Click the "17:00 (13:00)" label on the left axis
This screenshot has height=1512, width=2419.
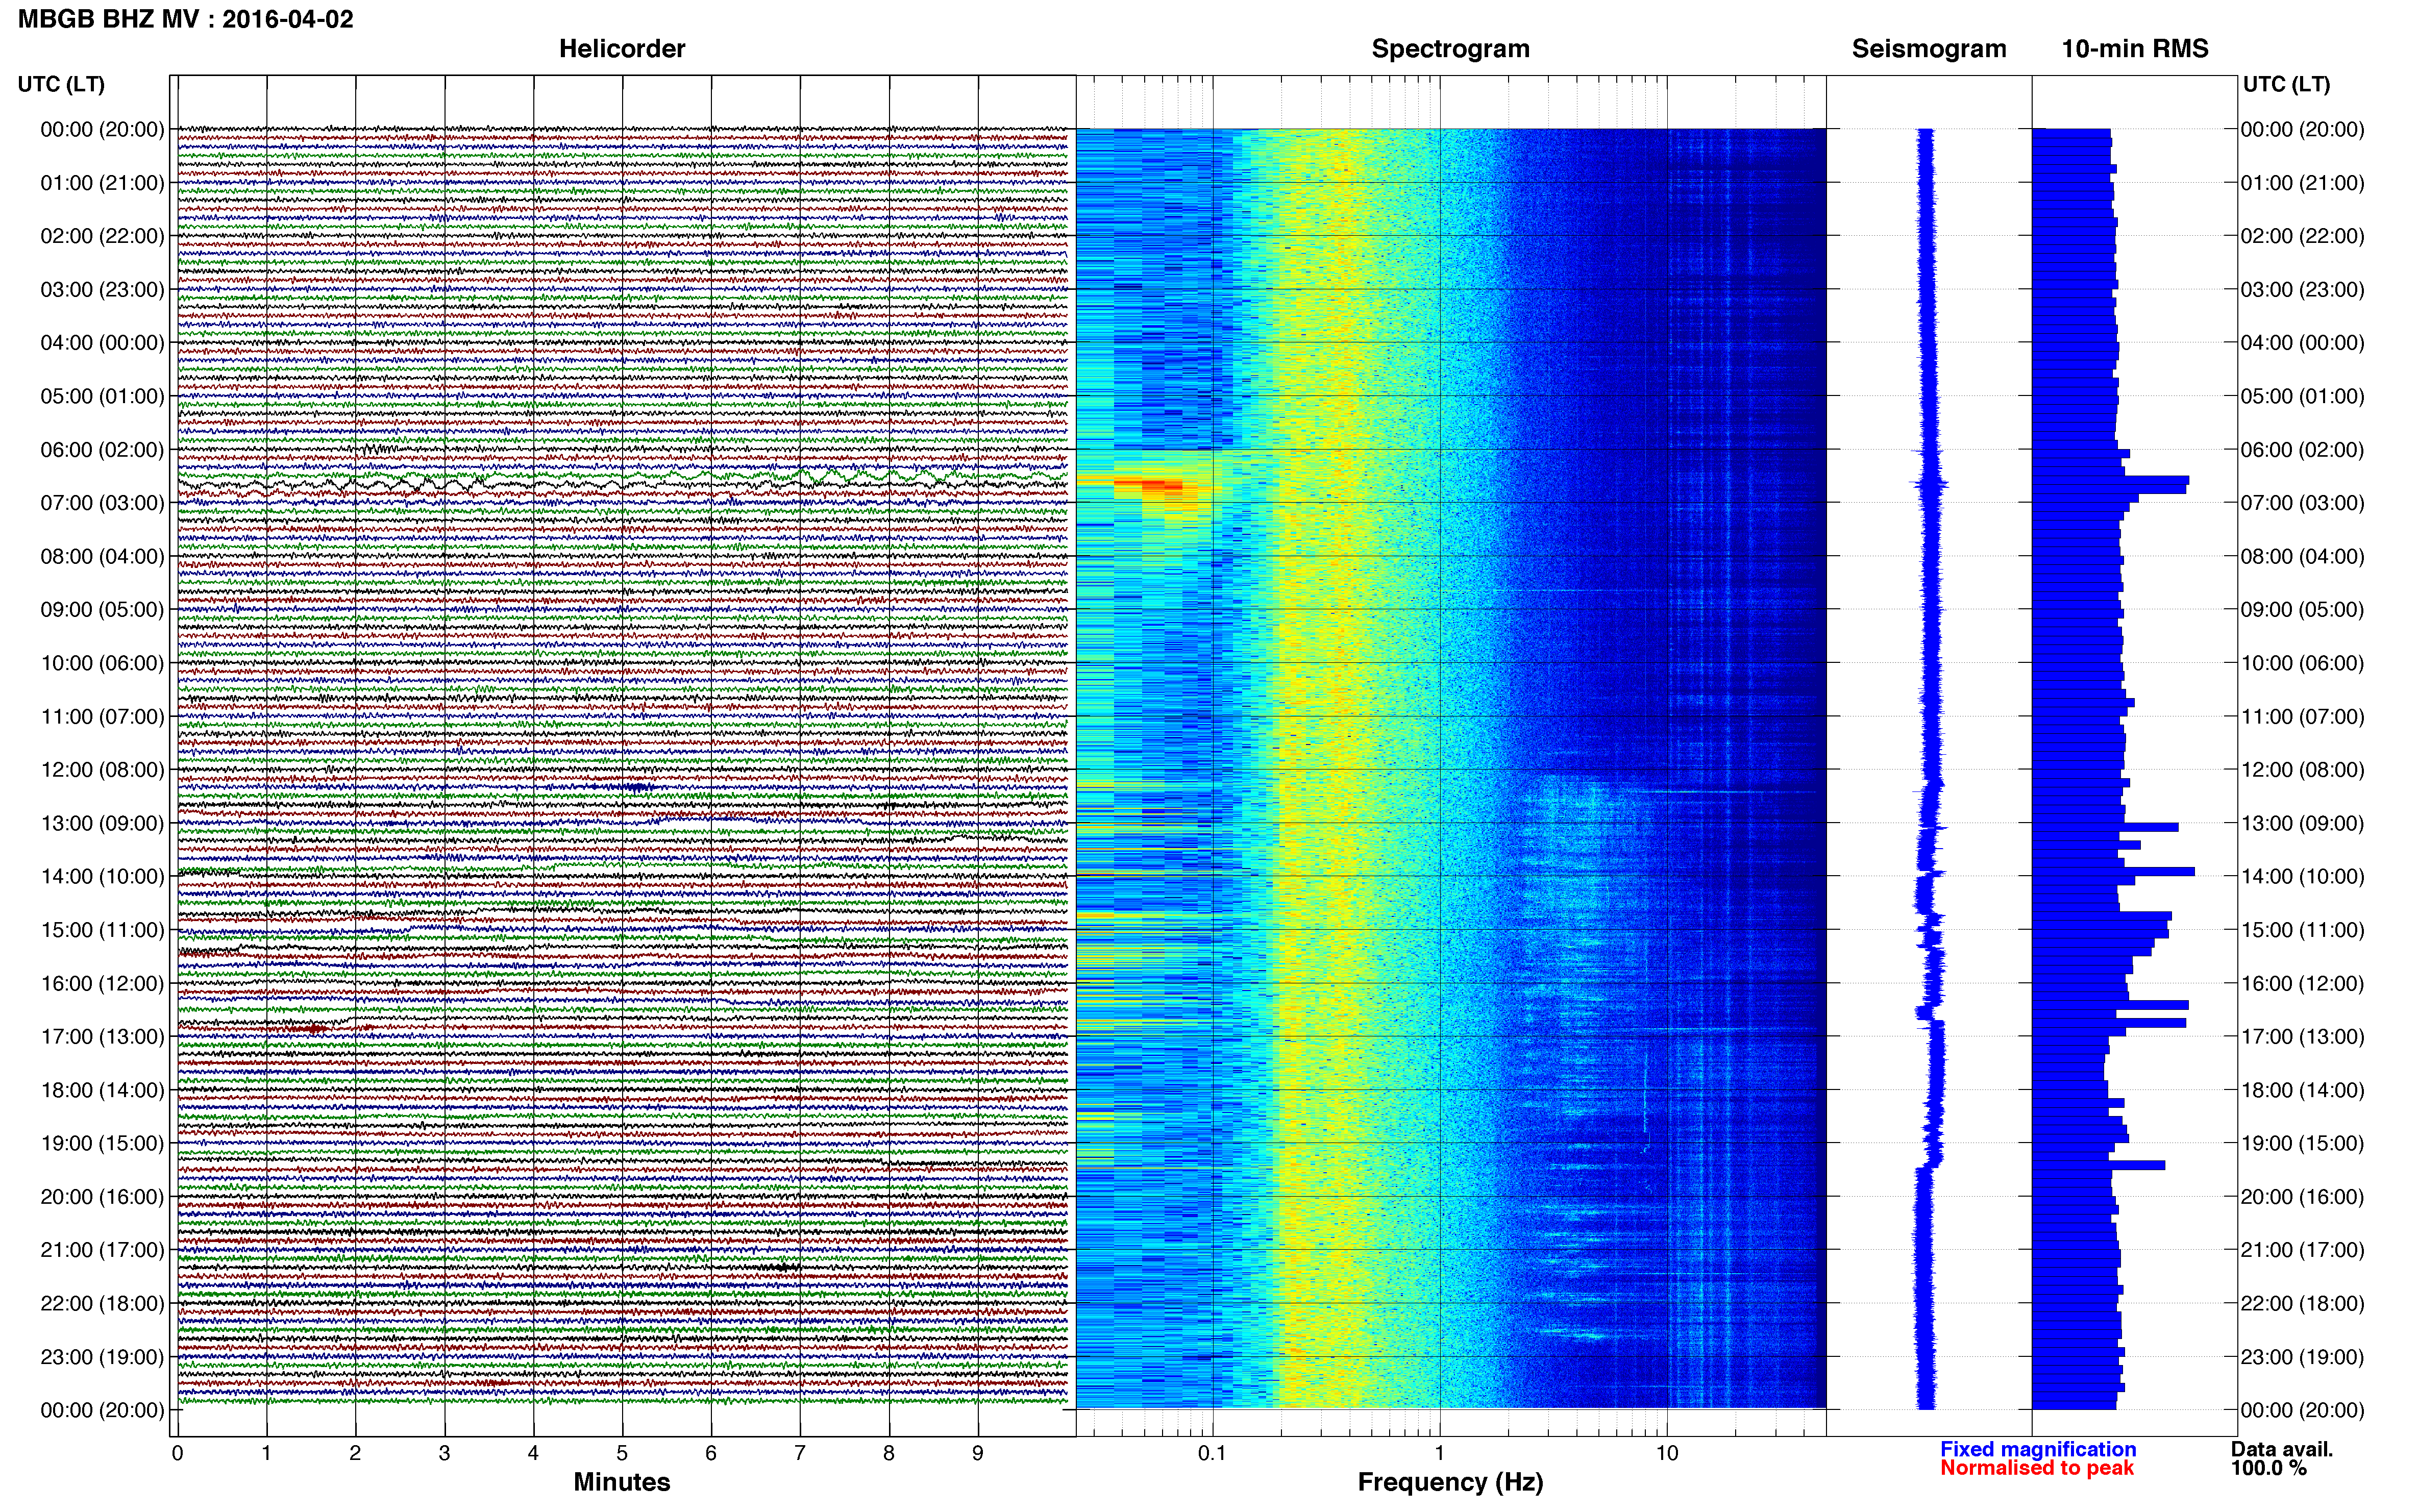[x=102, y=1037]
